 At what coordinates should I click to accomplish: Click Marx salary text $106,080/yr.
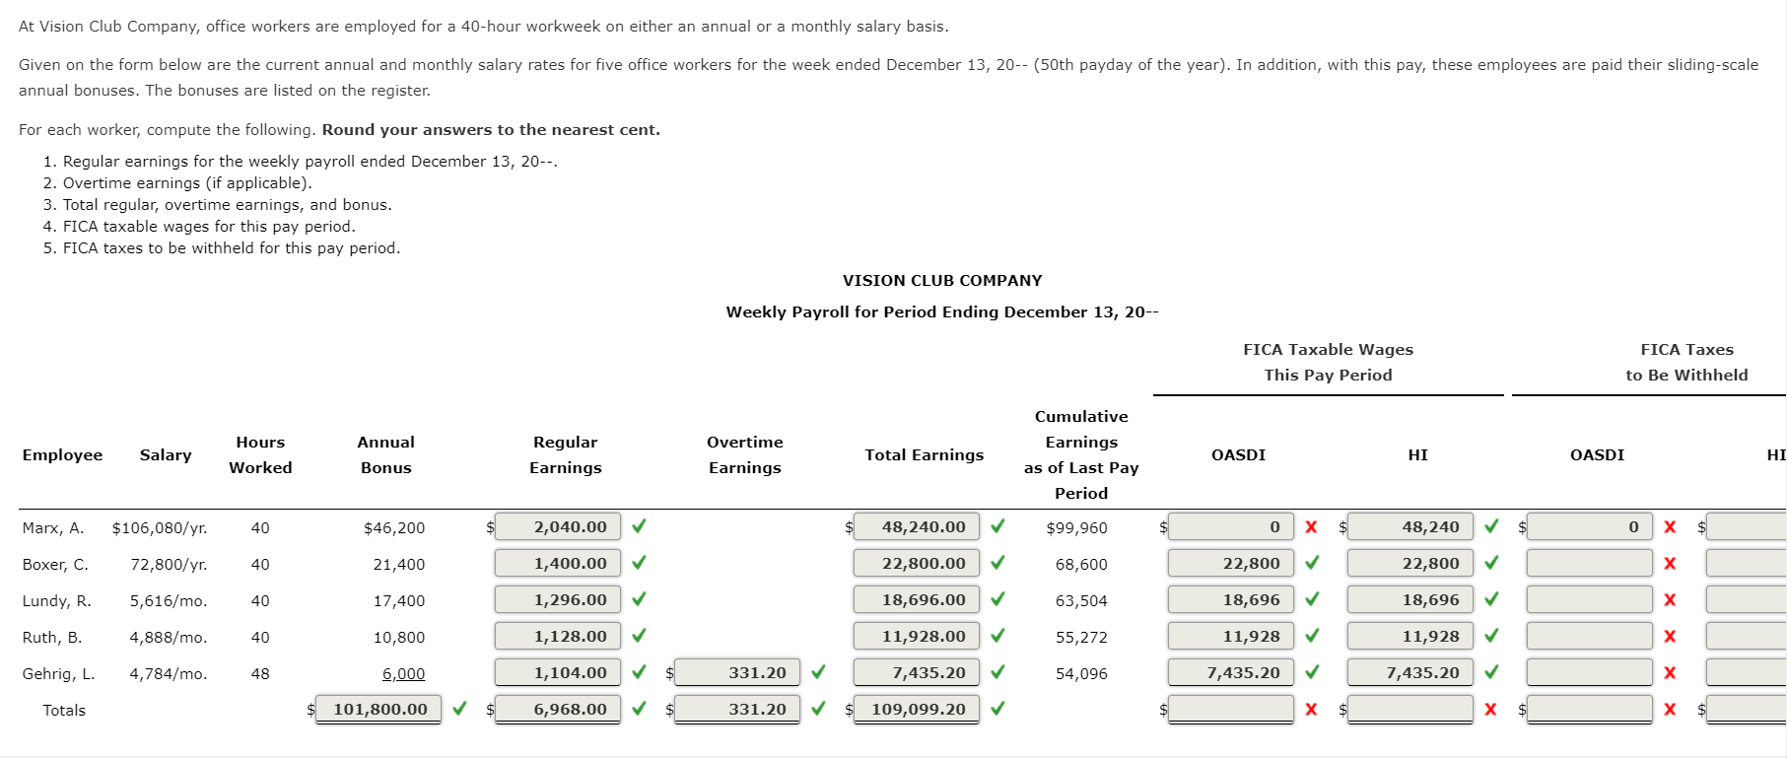(x=160, y=527)
